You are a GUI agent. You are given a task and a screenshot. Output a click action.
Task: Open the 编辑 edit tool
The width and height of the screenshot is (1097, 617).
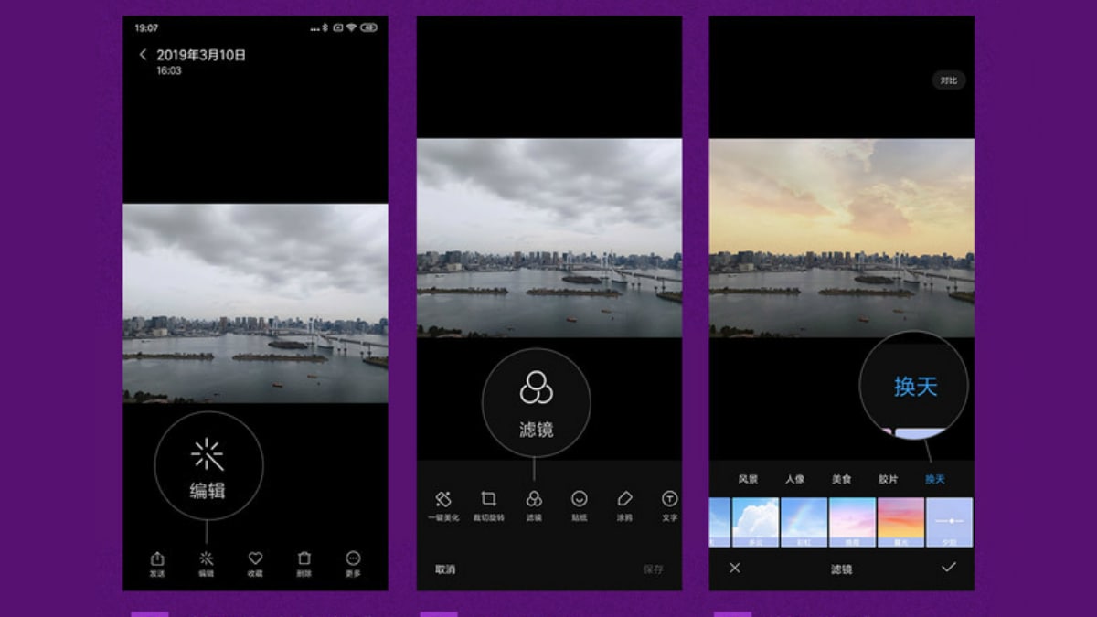click(x=206, y=562)
